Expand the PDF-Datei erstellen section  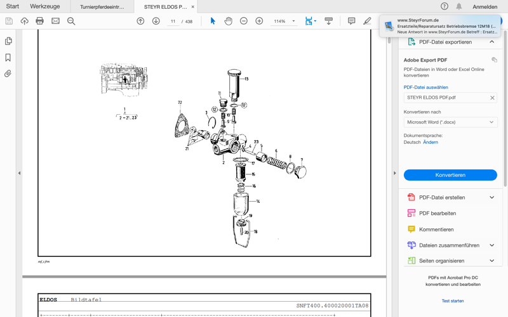pyautogui.click(x=491, y=197)
